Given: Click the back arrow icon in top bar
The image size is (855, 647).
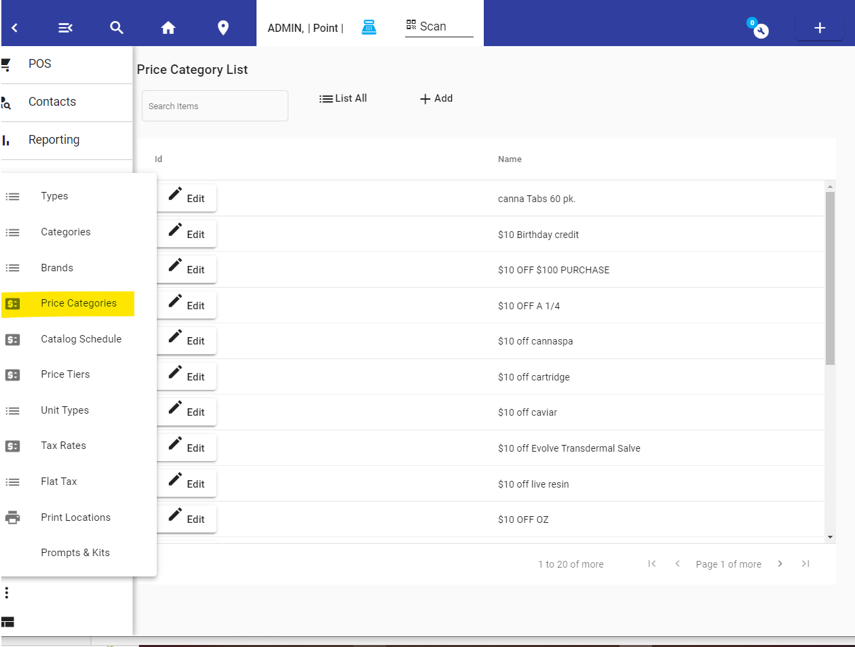Looking at the screenshot, I should click(14, 28).
